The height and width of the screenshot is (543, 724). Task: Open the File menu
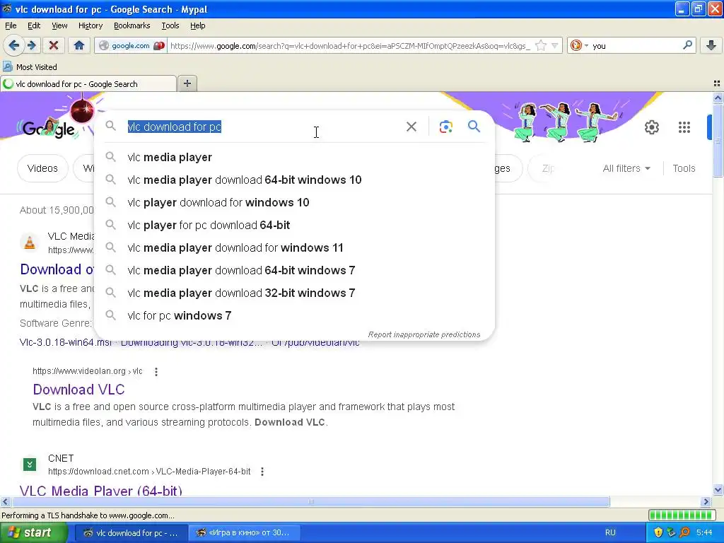(x=11, y=25)
